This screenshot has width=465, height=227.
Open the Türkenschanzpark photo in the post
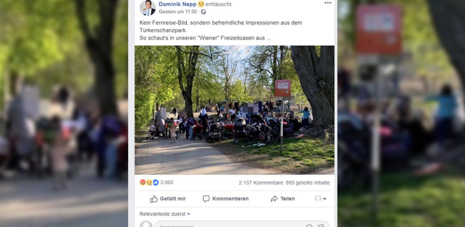[234, 110]
